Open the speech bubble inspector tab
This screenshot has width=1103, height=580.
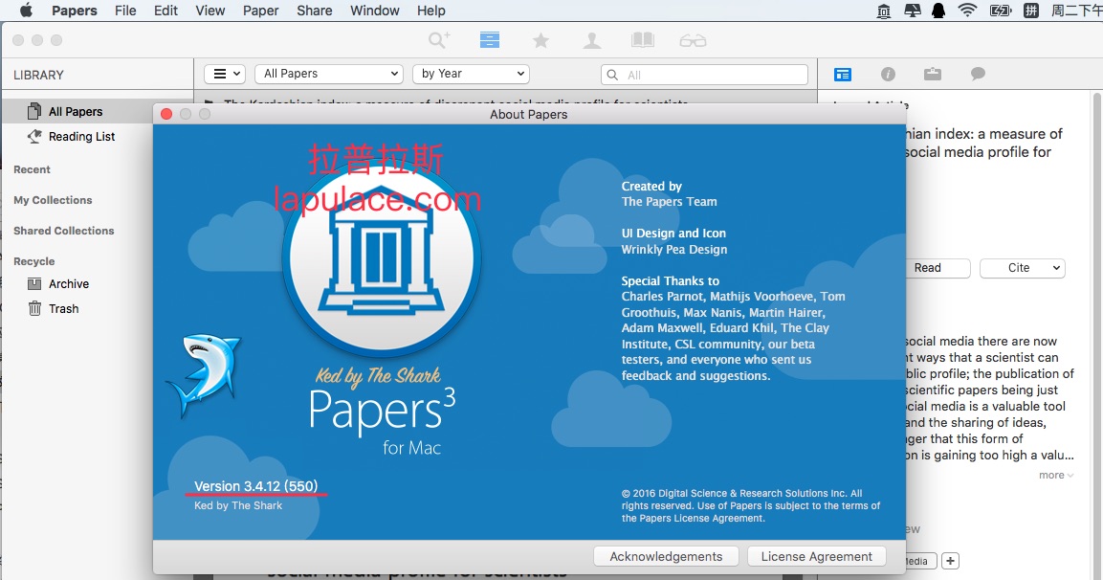click(x=978, y=74)
